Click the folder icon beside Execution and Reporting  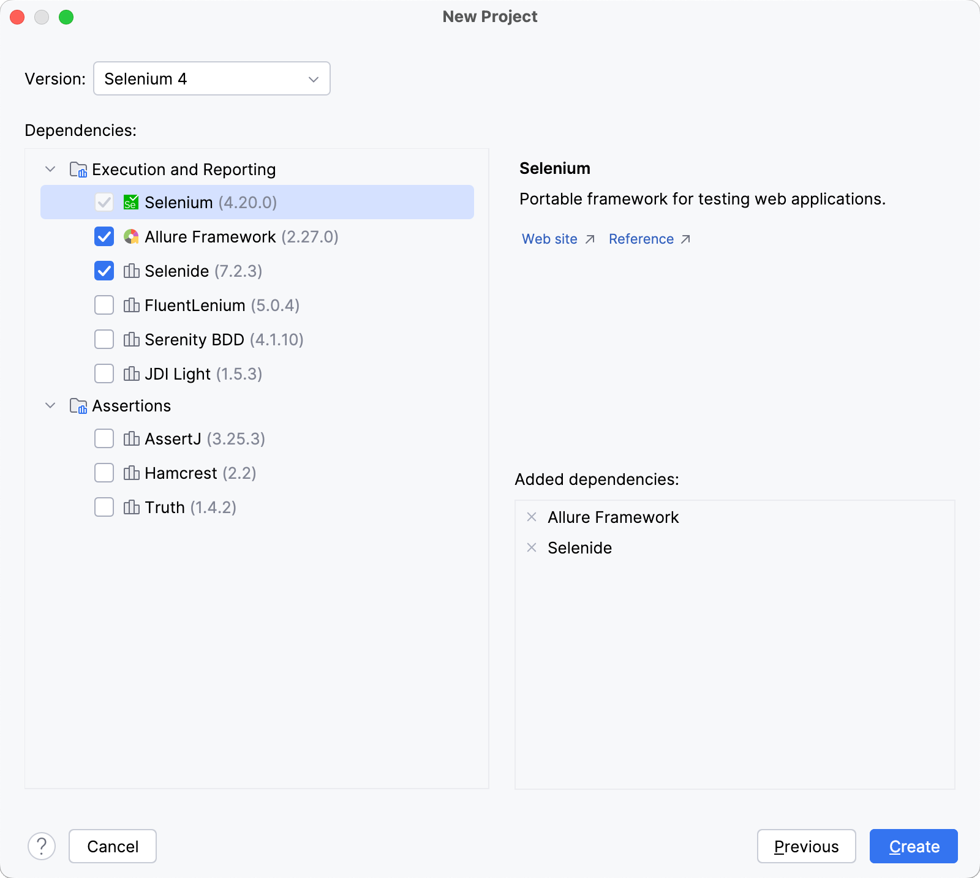pyautogui.click(x=77, y=170)
